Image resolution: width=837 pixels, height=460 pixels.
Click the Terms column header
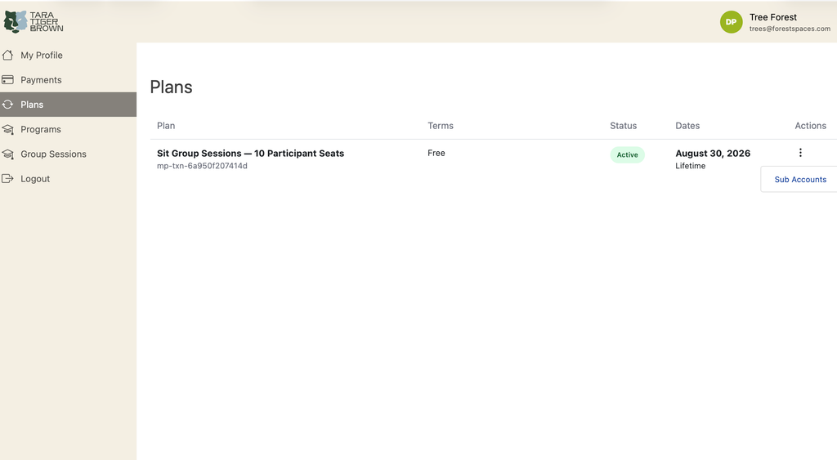point(441,126)
